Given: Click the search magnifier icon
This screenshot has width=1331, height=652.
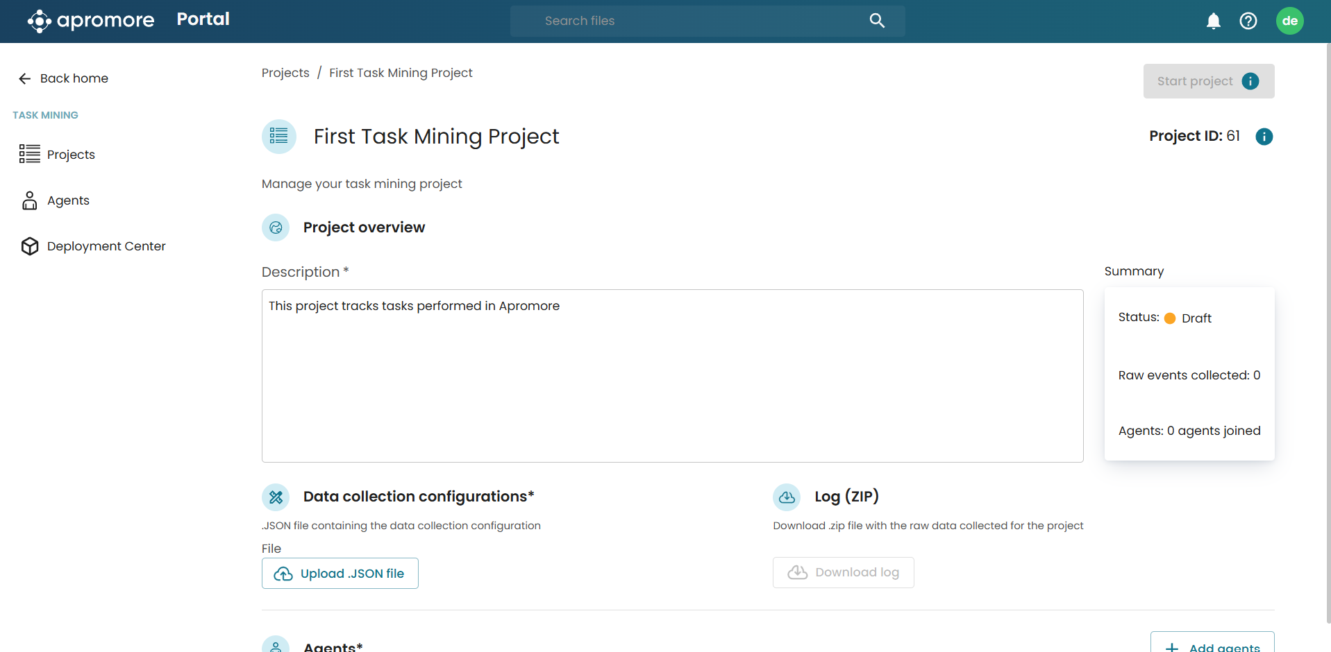Looking at the screenshot, I should (x=877, y=21).
